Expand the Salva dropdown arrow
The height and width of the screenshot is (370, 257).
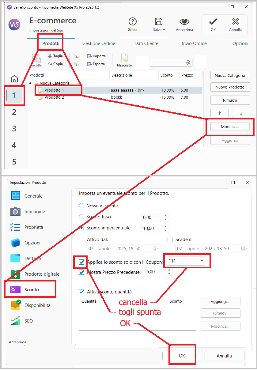164,30
